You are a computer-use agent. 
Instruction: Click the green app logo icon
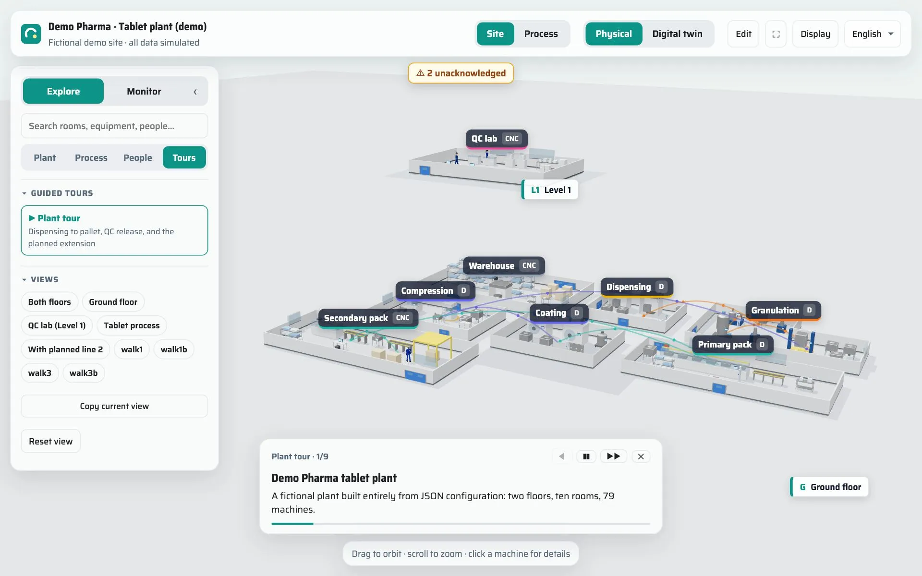point(31,34)
